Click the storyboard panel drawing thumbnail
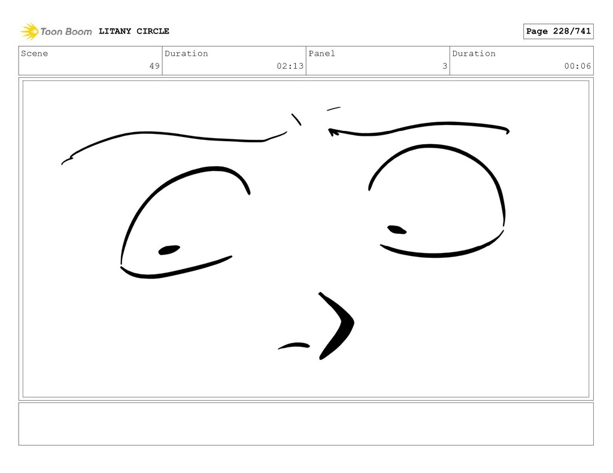The image size is (613, 473). pyautogui.click(x=306, y=239)
